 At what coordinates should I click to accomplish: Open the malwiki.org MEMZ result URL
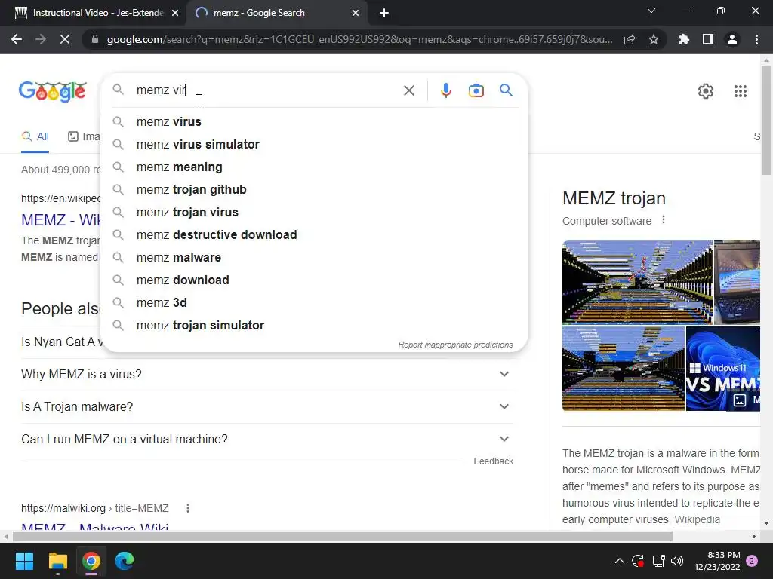click(x=94, y=508)
